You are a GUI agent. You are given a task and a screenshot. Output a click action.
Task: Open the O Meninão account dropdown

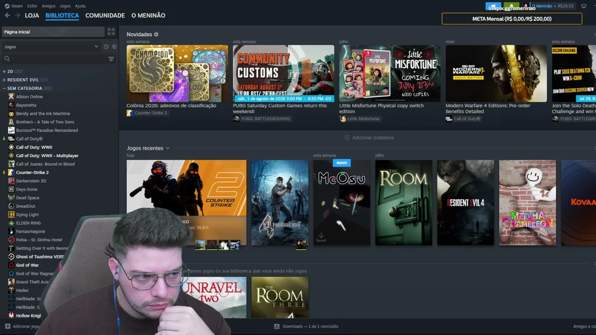click(x=544, y=6)
